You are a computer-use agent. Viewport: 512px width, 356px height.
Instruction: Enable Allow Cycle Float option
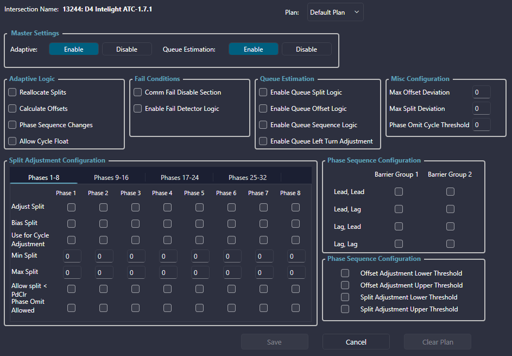[12, 141]
